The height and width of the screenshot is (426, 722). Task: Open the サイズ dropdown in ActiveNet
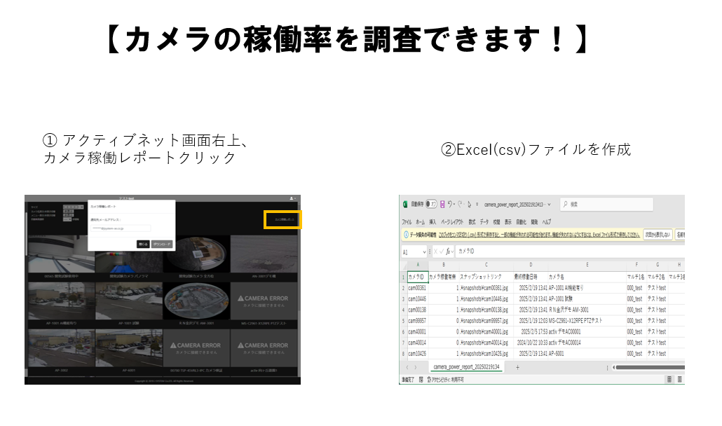tap(73, 207)
